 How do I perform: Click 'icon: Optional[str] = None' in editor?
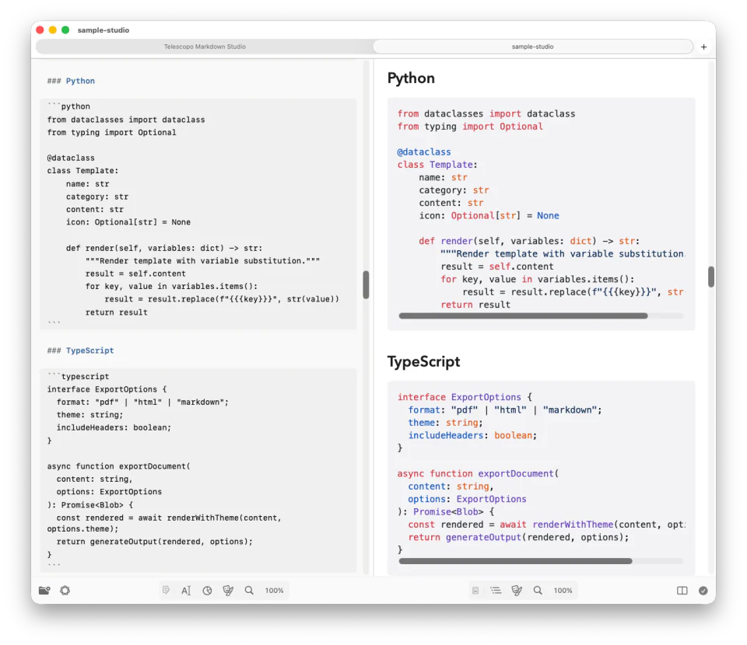click(x=128, y=222)
